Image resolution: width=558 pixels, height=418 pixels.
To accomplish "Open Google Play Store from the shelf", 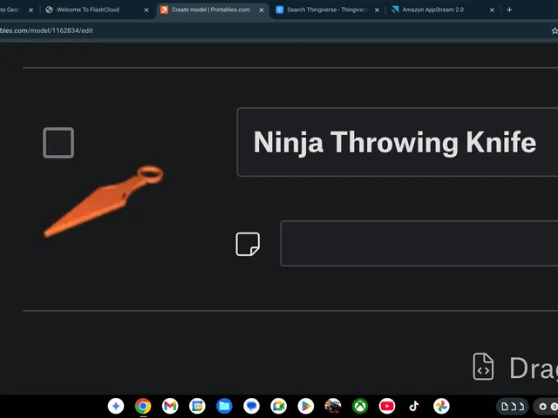I will pyautogui.click(x=306, y=406).
